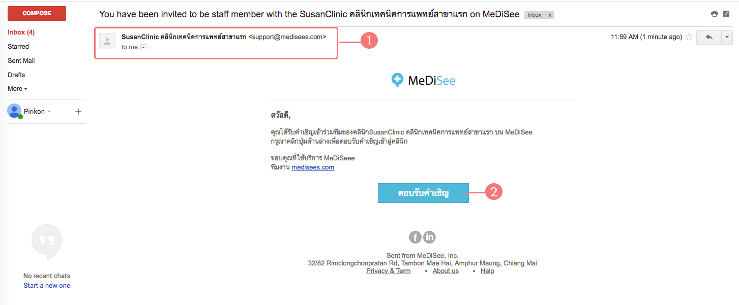Expand the More labels list
The image size is (739, 305).
click(x=17, y=89)
